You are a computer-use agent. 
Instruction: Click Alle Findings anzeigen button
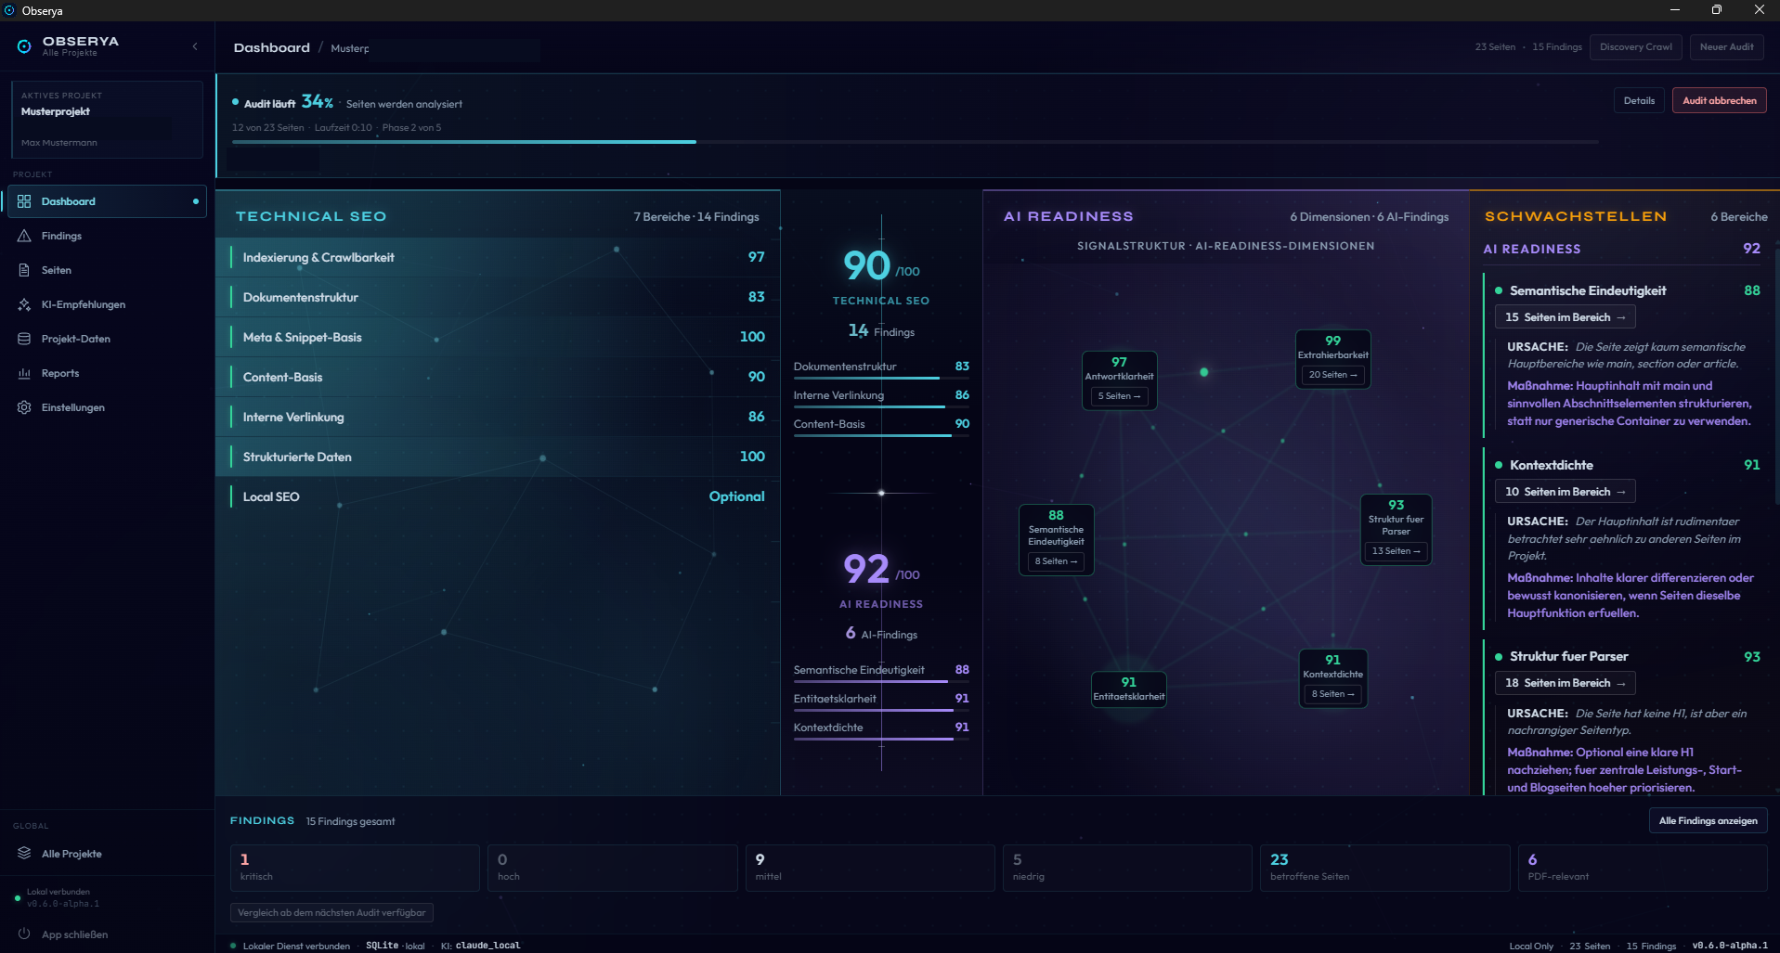(1708, 820)
